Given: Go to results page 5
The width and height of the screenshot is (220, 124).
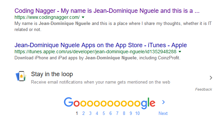Looking at the screenshot, I should point(104,113).
